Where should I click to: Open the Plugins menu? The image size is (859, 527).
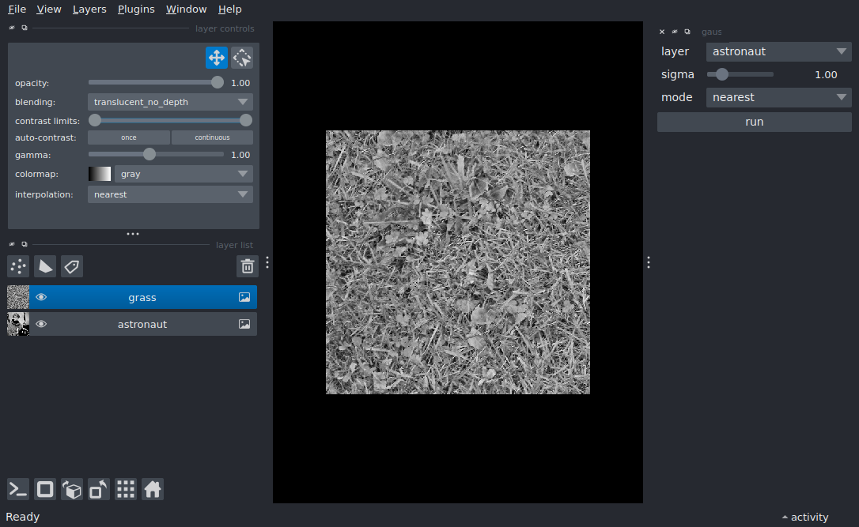tap(136, 9)
